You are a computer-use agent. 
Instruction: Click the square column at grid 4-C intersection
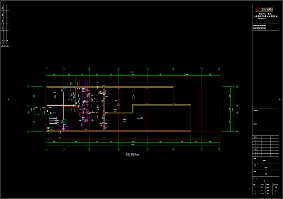pyautogui.click(x=118, y=105)
